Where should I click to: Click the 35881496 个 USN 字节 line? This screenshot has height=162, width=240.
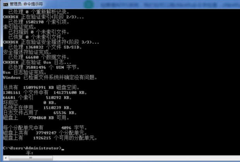point(44,67)
